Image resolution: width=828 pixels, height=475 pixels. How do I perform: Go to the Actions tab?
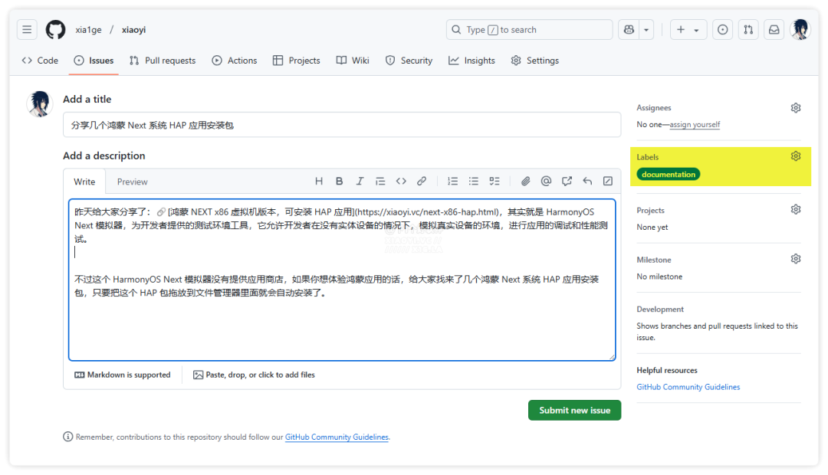tap(235, 61)
